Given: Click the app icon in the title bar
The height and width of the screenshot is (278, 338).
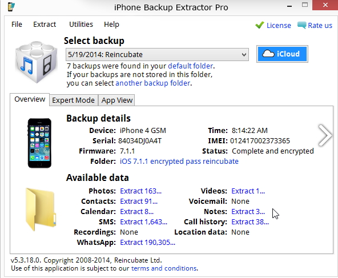Looking at the screenshot, I should (11, 6).
